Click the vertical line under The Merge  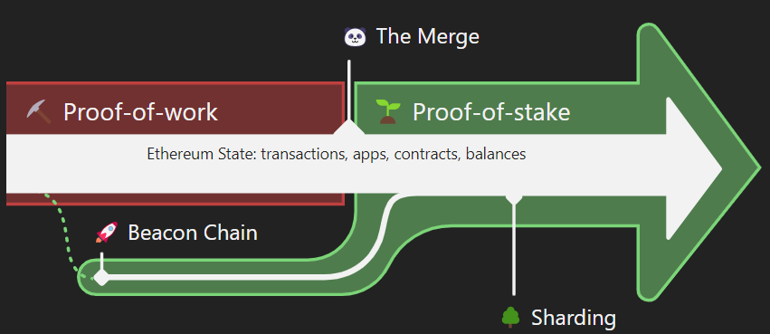click(x=348, y=90)
